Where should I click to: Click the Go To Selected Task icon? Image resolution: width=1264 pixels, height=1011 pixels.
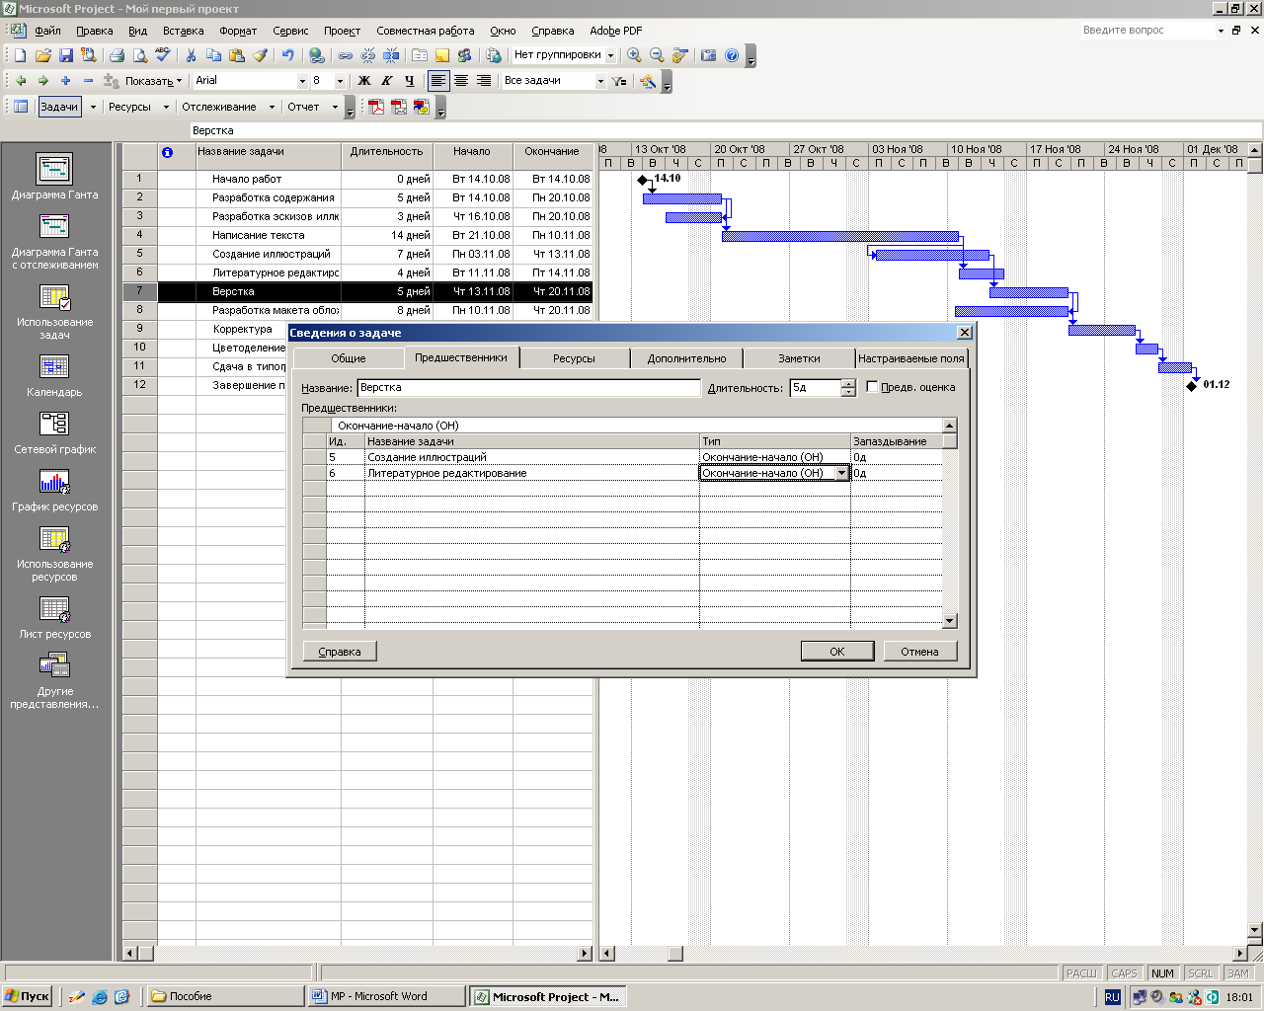(679, 55)
